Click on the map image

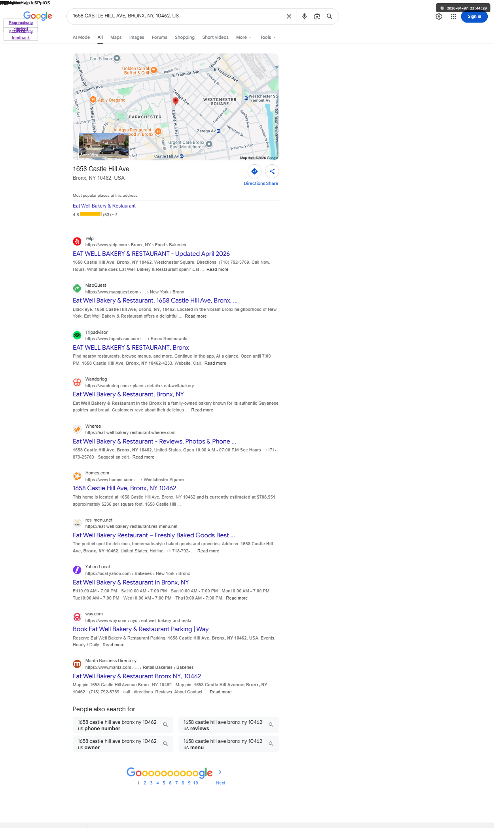tap(176, 107)
